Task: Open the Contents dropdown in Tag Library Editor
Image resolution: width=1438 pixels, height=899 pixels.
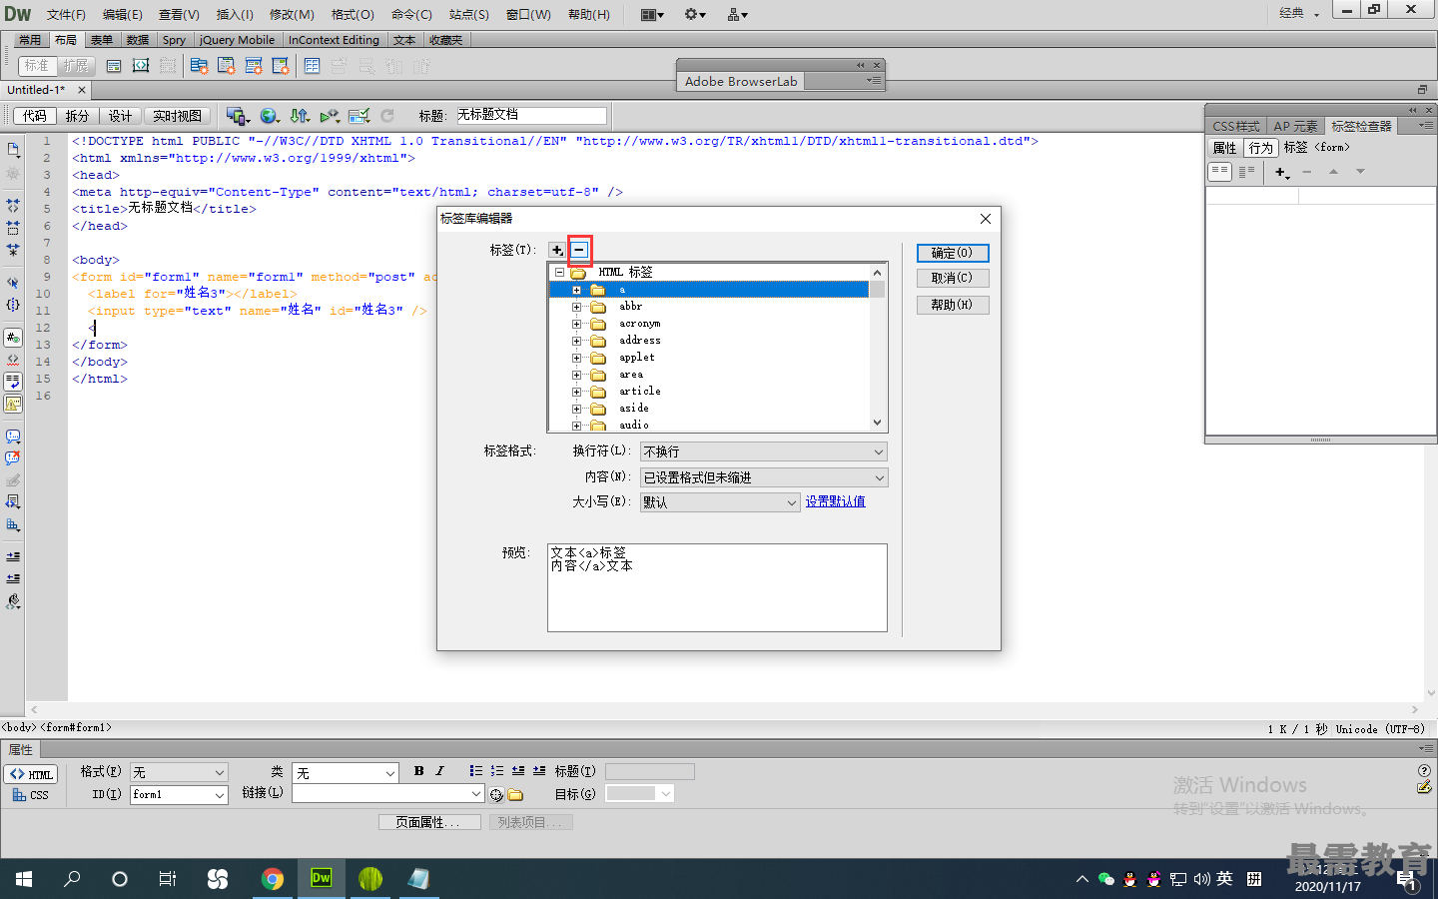Action: tap(764, 477)
